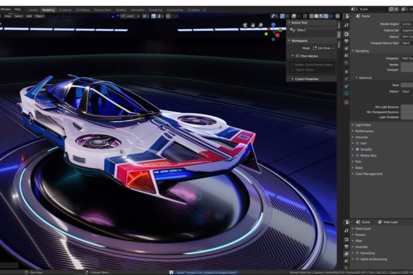Image resolution: width=413 pixels, height=275 pixels.
Task: Switch to material preview shading
Action: point(321,16)
